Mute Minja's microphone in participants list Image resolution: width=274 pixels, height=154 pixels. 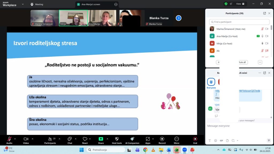tap(262, 43)
